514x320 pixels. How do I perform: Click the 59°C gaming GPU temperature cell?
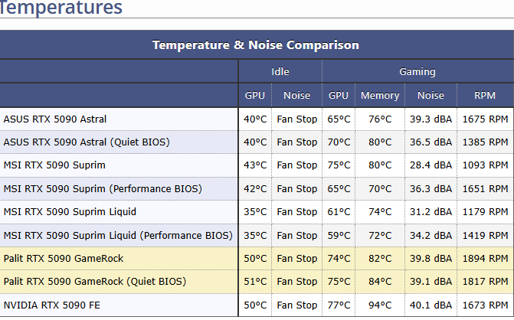[339, 235]
